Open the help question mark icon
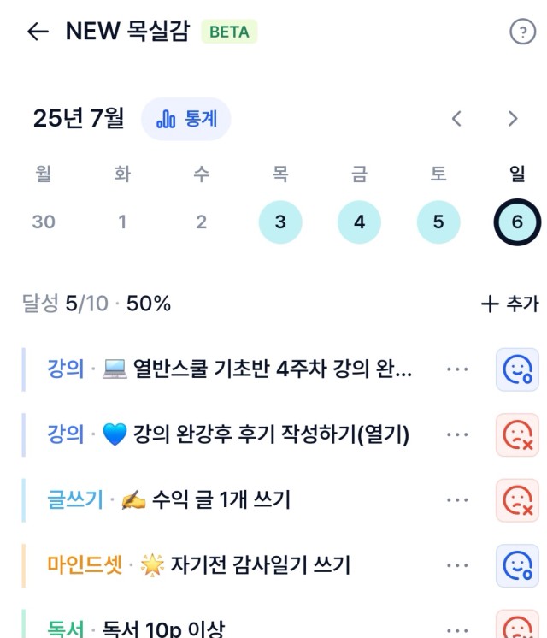Viewport: 547px width, 638px height. pyautogui.click(x=522, y=32)
